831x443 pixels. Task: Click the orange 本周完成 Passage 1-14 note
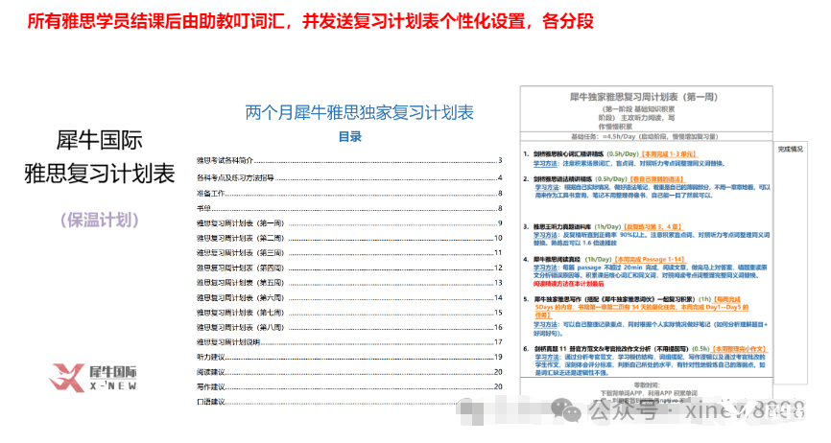click(650, 259)
